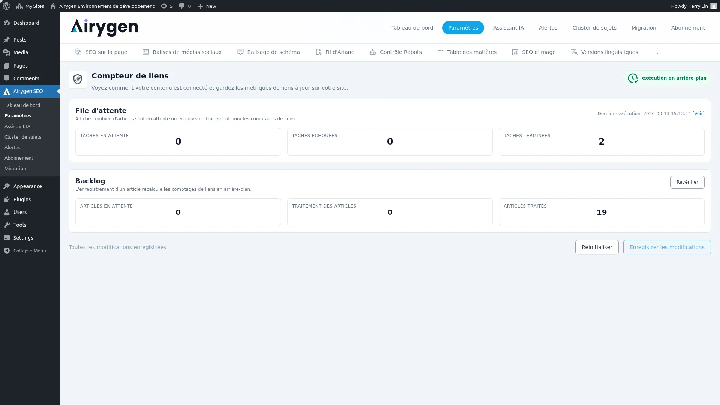The height and width of the screenshot is (405, 720).
Task: Open the updates icon showing 5
Action: coord(164,6)
